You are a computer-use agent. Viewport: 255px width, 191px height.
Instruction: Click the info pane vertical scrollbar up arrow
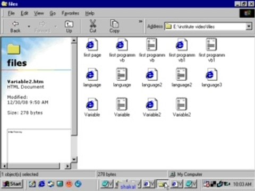click(74, 40)
